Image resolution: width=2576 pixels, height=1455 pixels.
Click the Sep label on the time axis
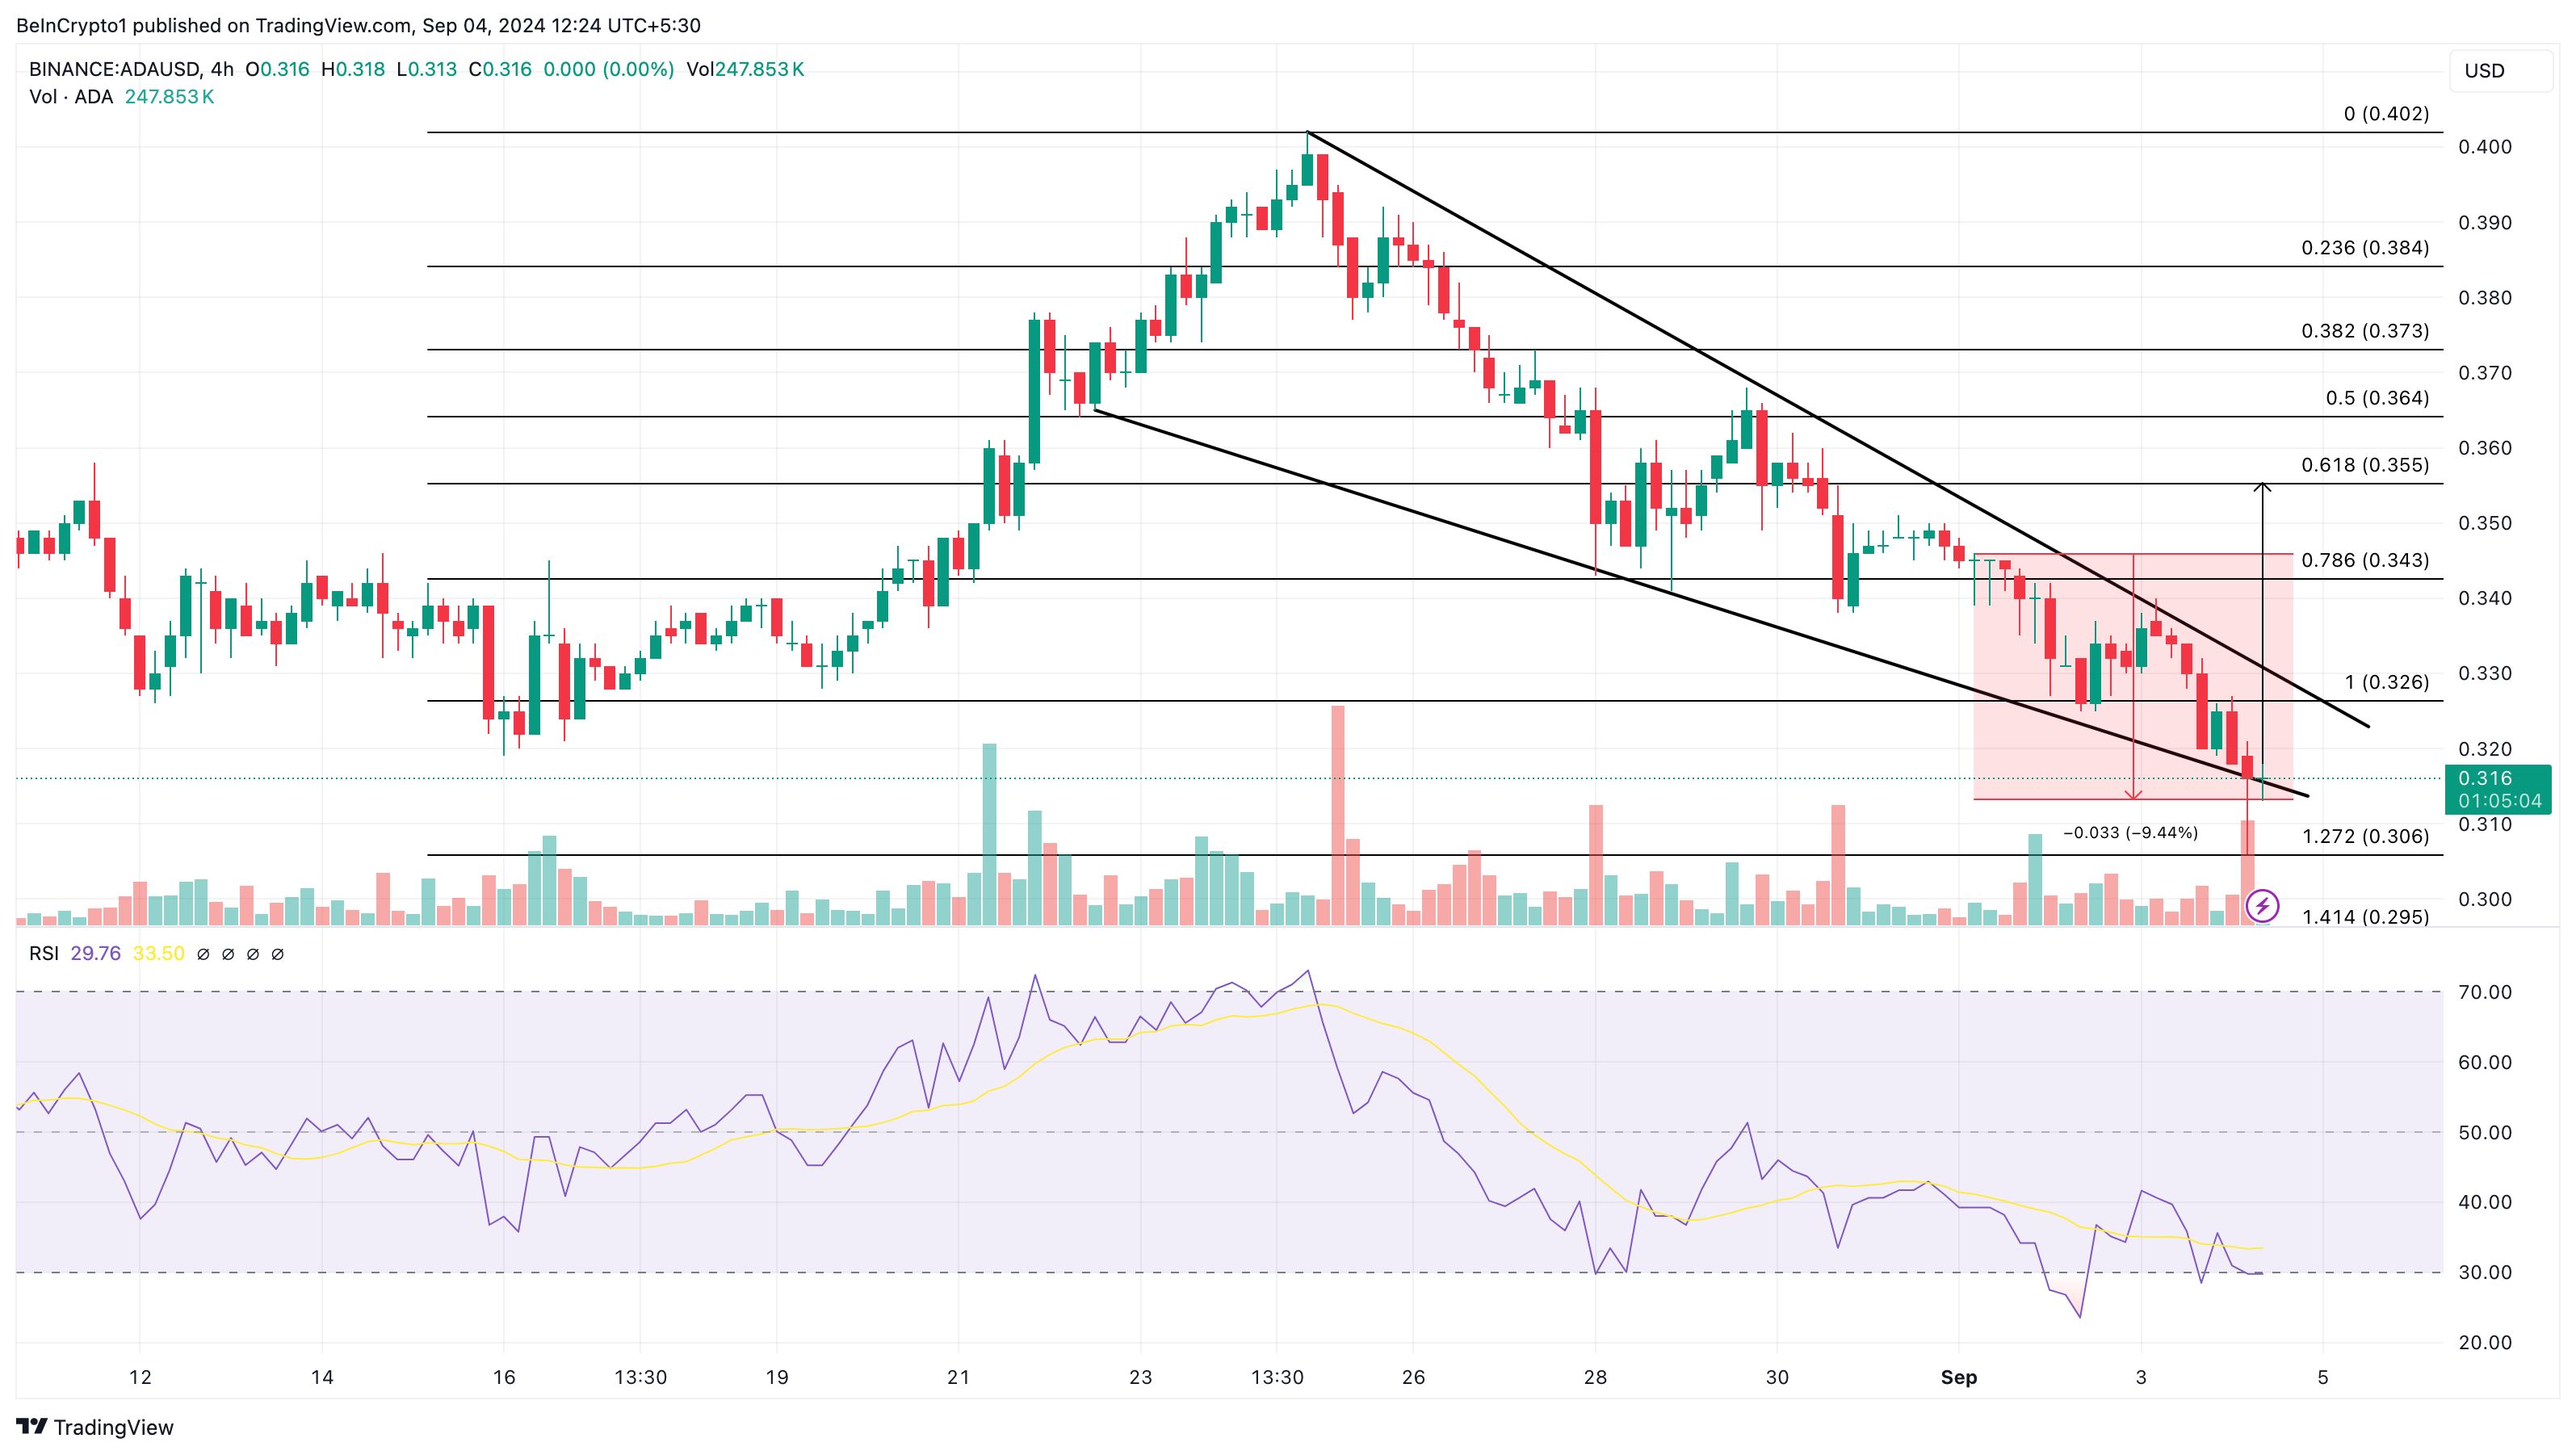1958,1377
